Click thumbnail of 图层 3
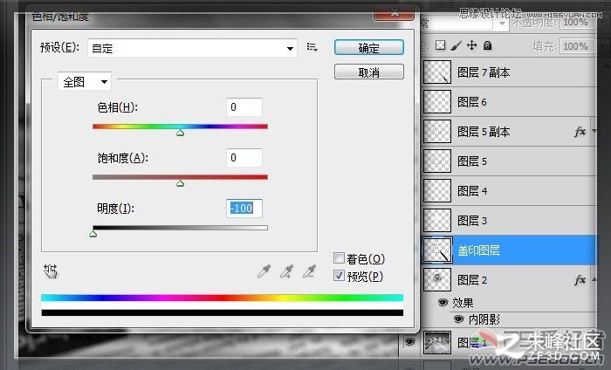611x370 pixels. (437, 220)
